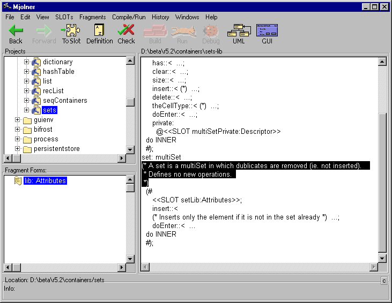Image resolution: width=392 pixels, height=303 pixels.
Task: Select the recList project item
Action: coord(53,91)
